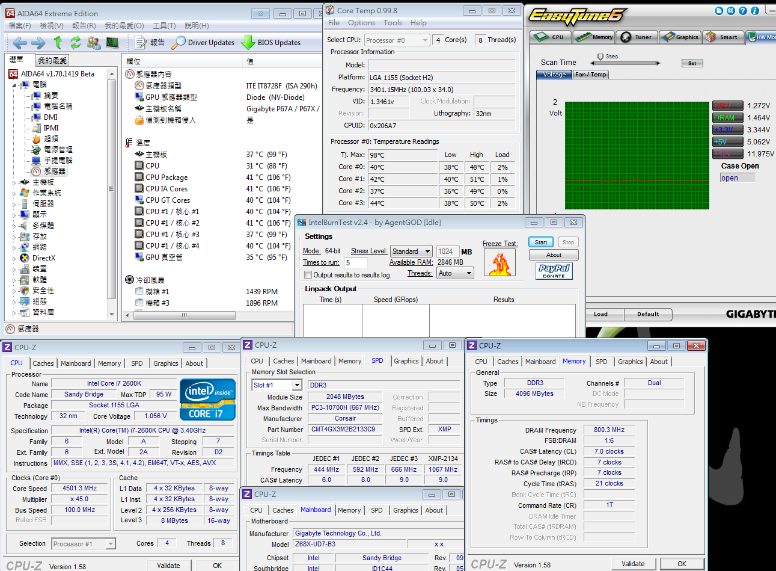776x571 pixels.
Task: Open the Threads dropdown set to Auto
Action: (455, 273)
